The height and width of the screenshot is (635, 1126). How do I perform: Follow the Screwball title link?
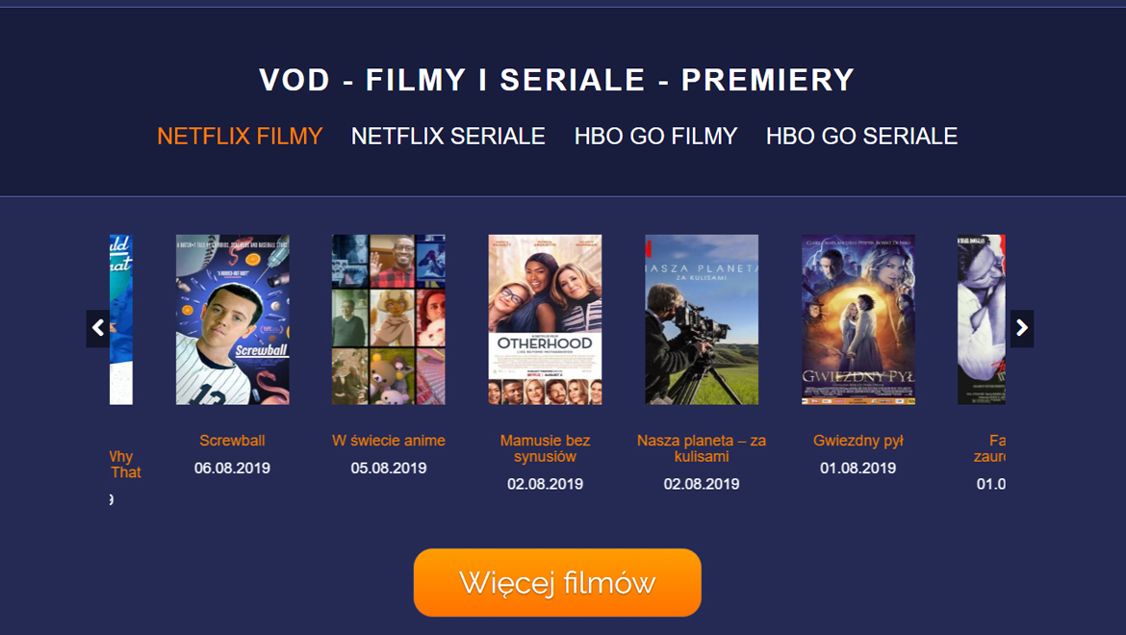(x=232, y=441)
